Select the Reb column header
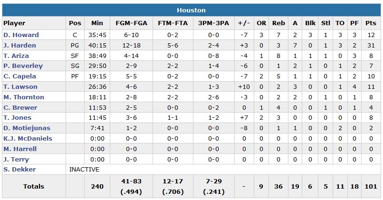The image size is (383, 200). (x=278, y=23)
